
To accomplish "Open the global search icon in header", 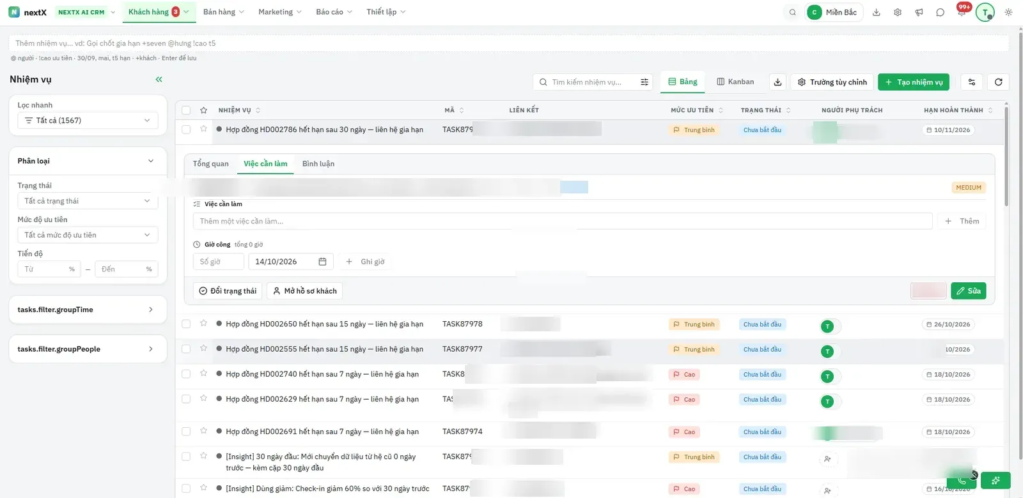I will pyautogui.click(x=792, y=12).
